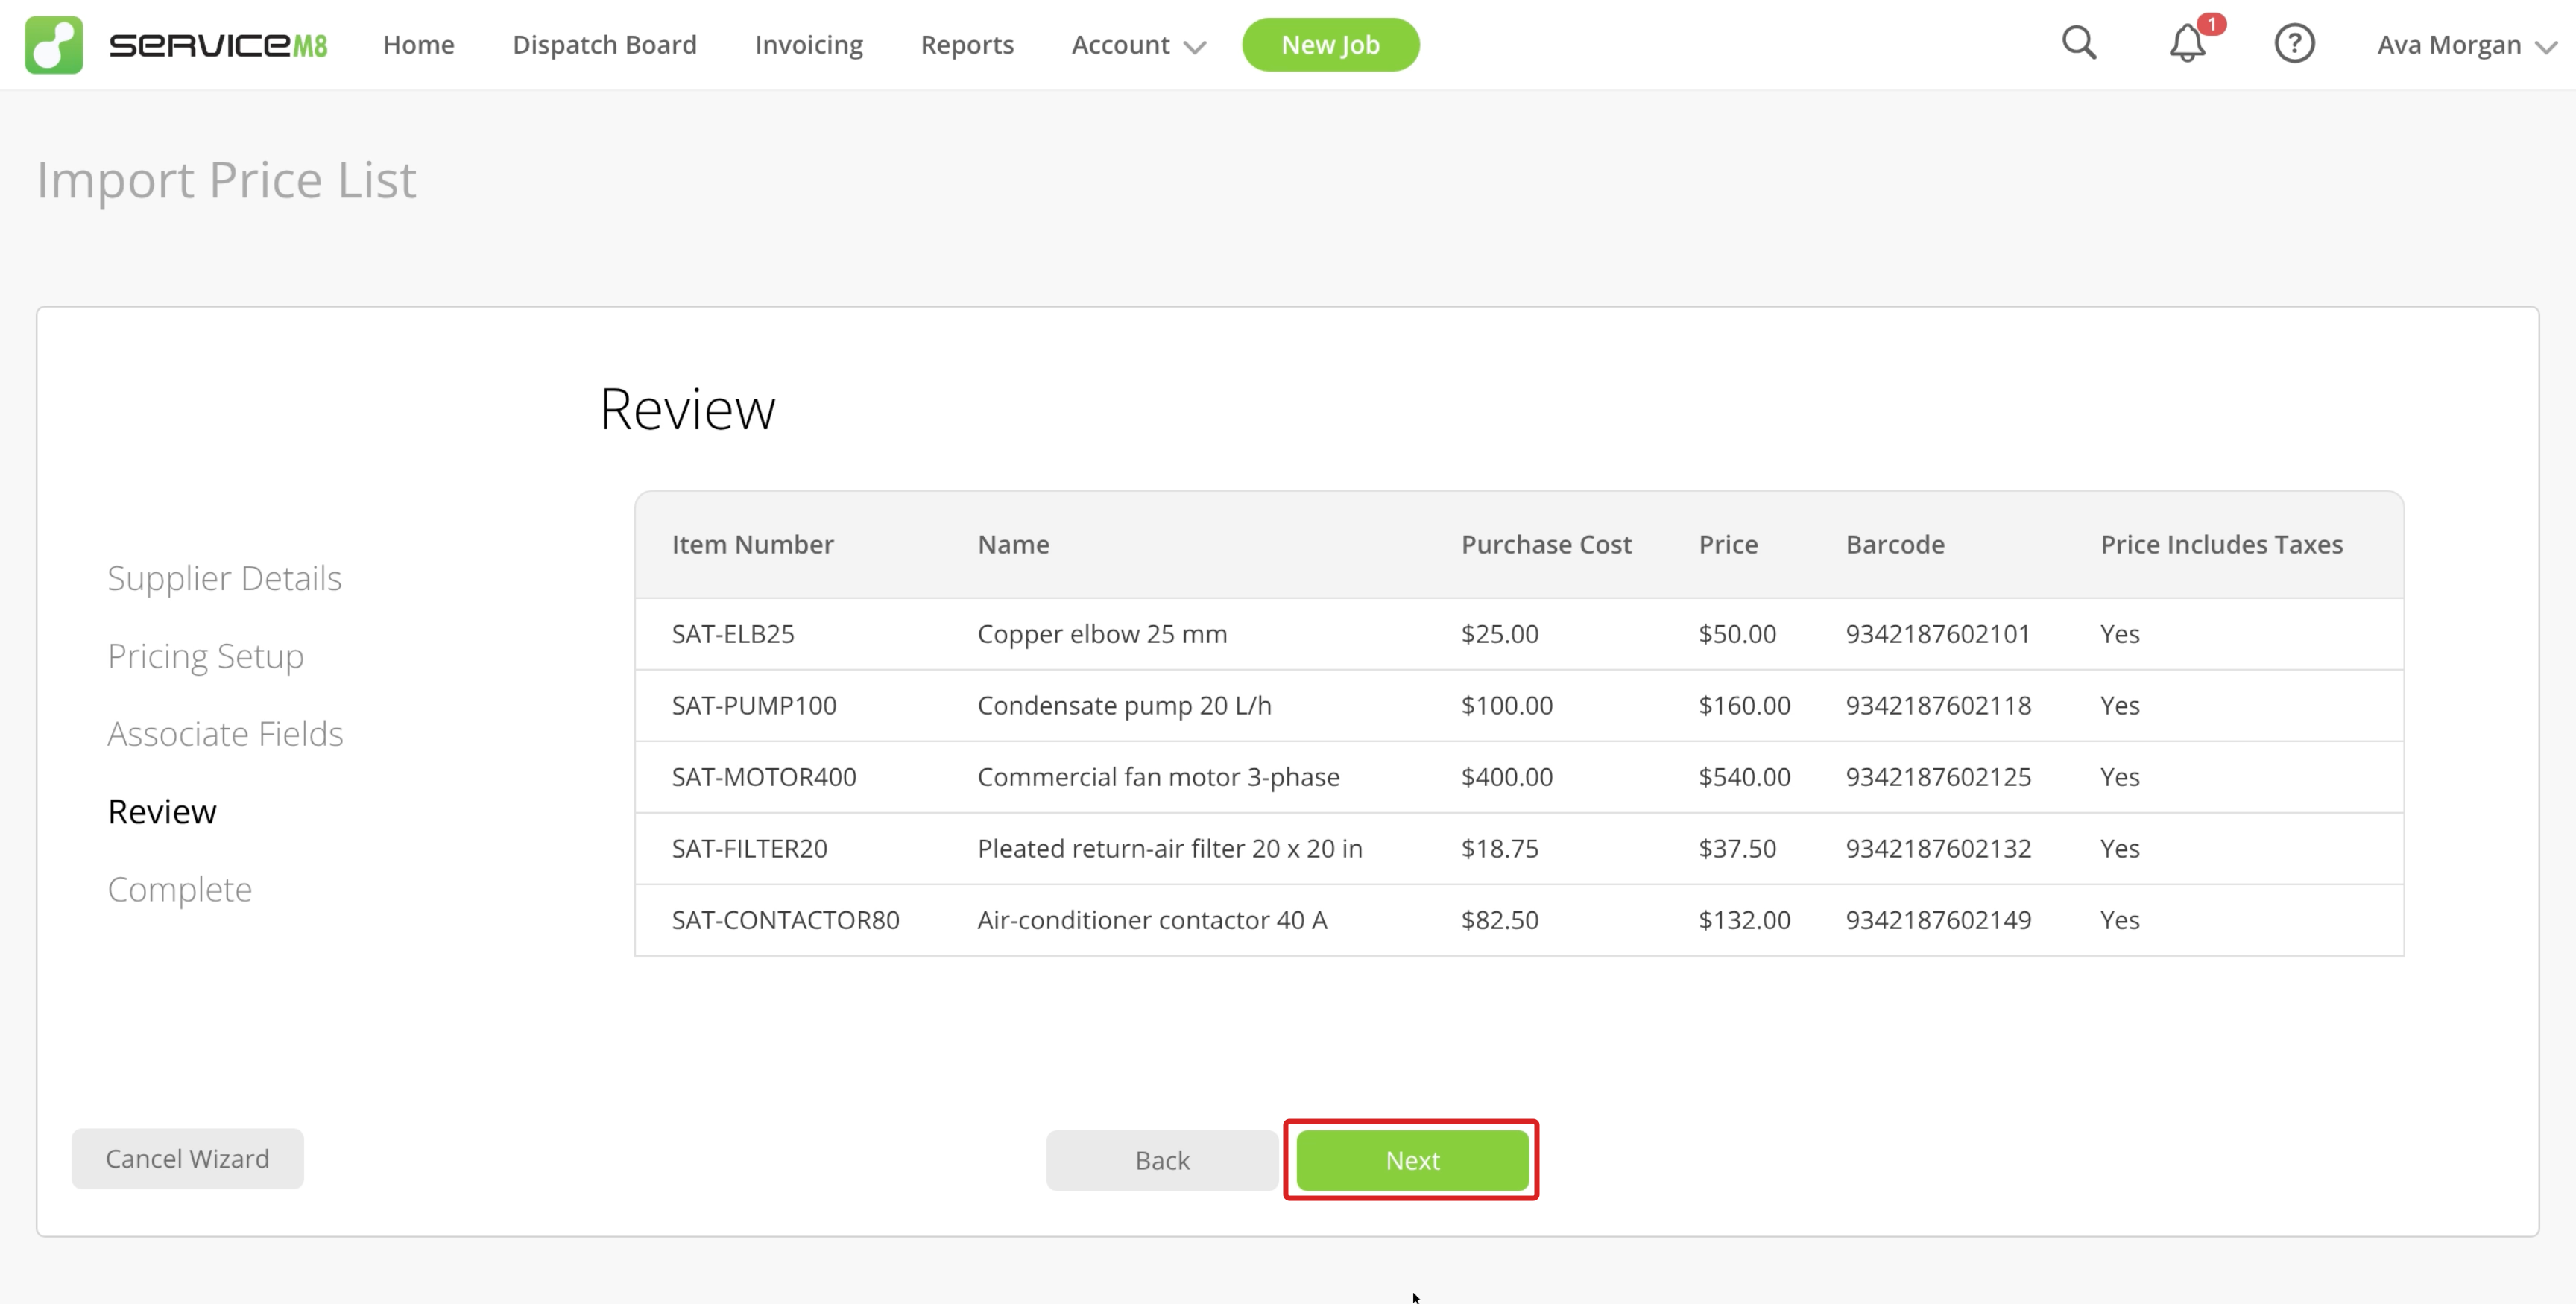Image resolution: width=2576 pixels, height=1304 pixels.
Task: Click the Commercial fan motor 3-phase name
Action: [1158, 777]
